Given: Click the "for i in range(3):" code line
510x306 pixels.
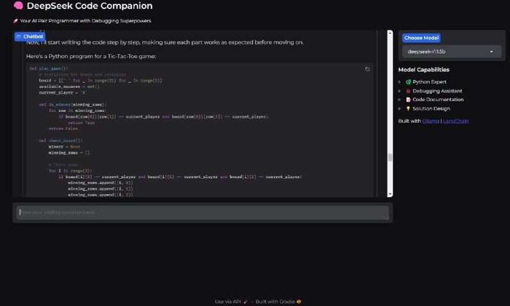Looking at the screenshot, I should 70,170.
